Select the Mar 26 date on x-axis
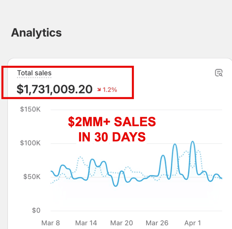The width and height of the screenshot is (232, 229). point(157,223)
